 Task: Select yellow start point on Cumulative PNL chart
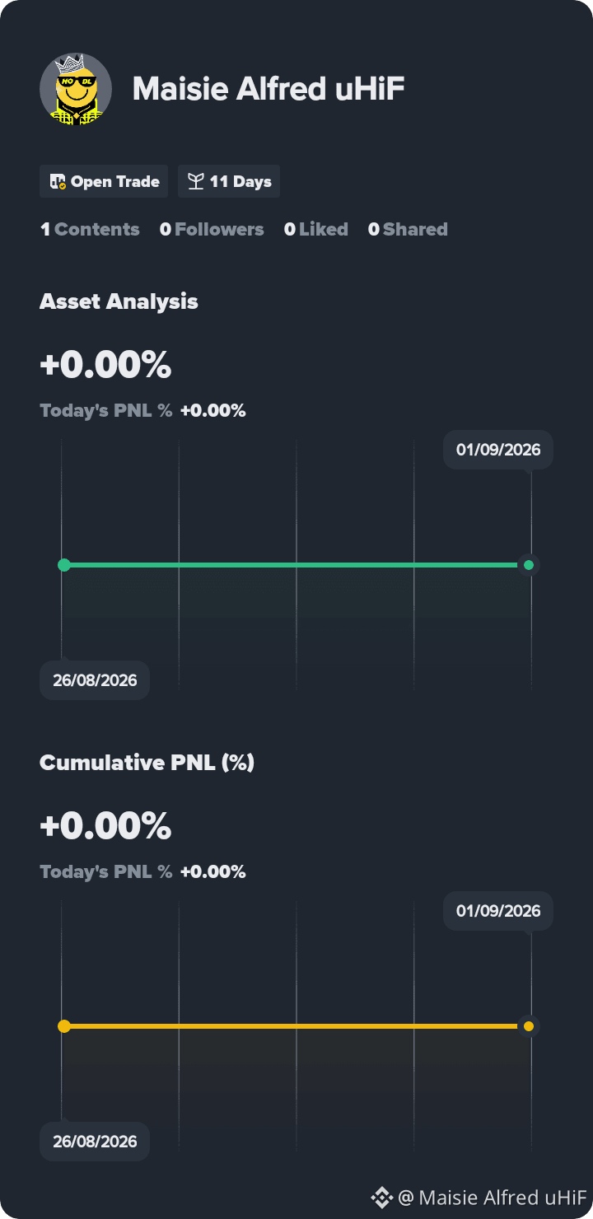tap(64, 1026)
